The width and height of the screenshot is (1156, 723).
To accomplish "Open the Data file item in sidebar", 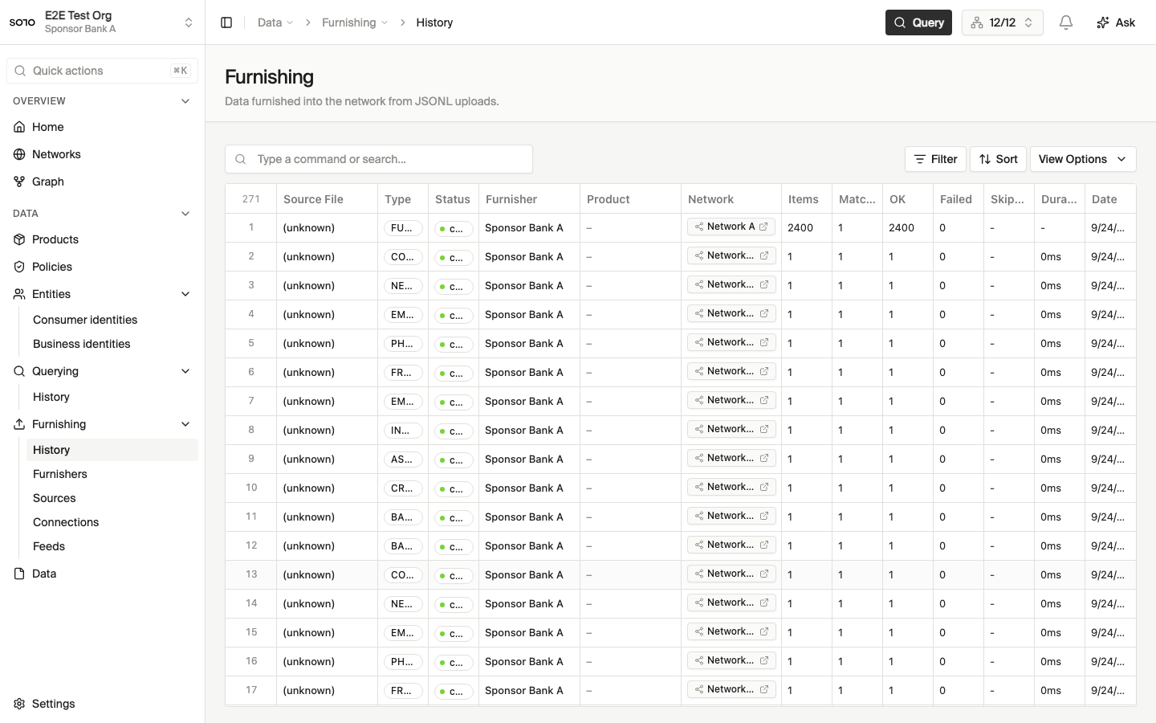I will point(102,574).
